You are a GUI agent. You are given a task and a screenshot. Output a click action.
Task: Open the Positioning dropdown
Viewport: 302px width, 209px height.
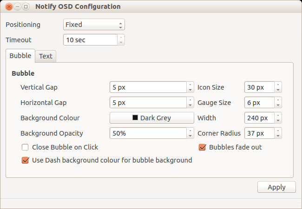pyautogui.click(x=94, y=25)
